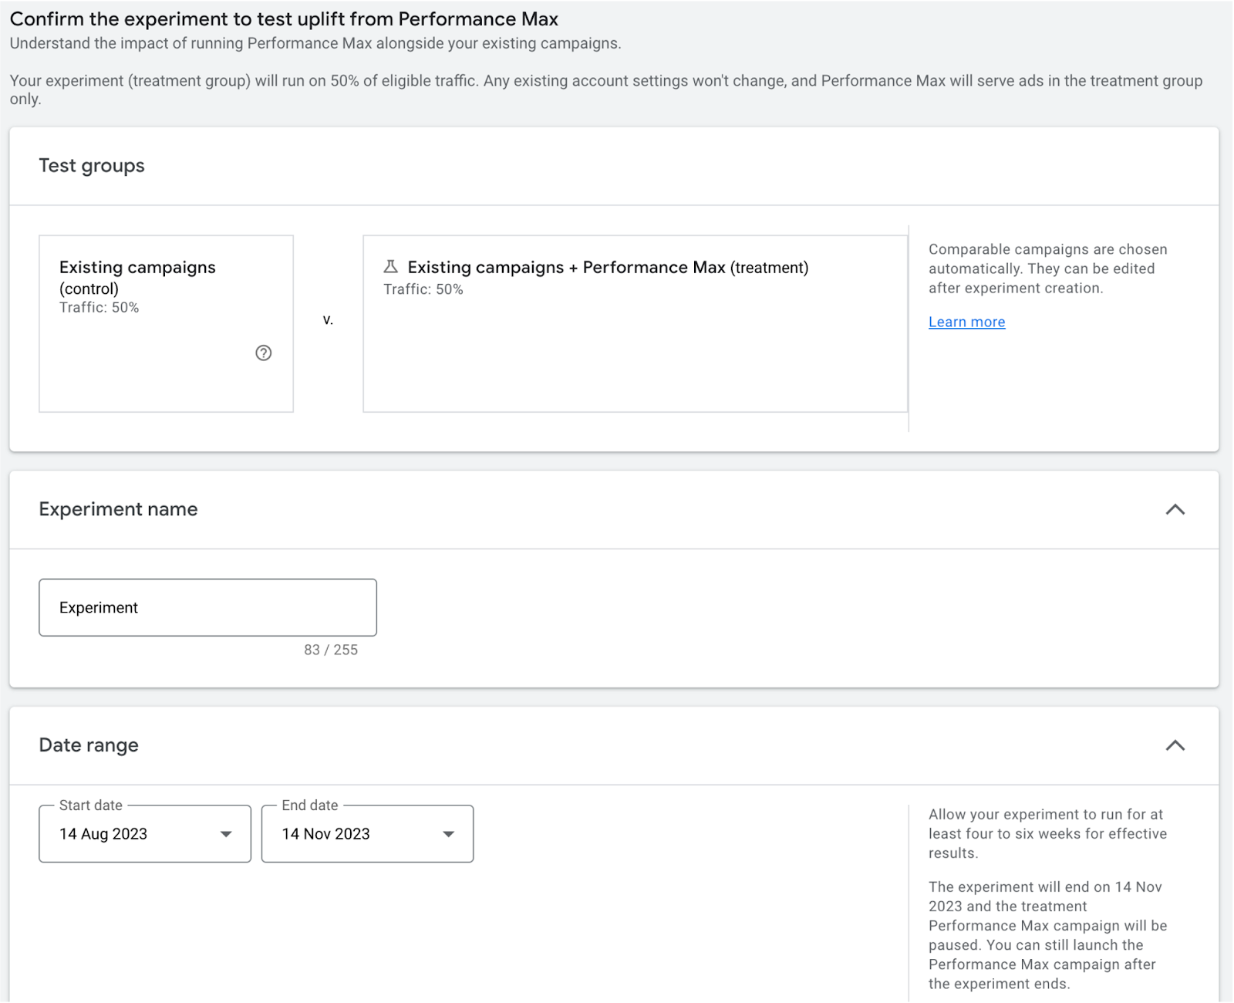This screenshot has height=1003, width=1234.
Task: Click the Date range section heading
Action: click(89, 745)
